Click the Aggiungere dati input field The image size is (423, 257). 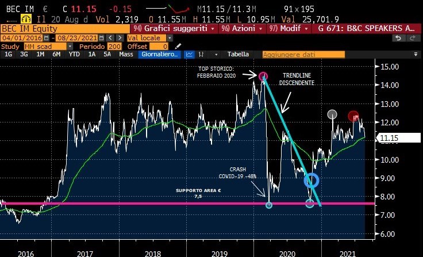click(x=303, y=55)
